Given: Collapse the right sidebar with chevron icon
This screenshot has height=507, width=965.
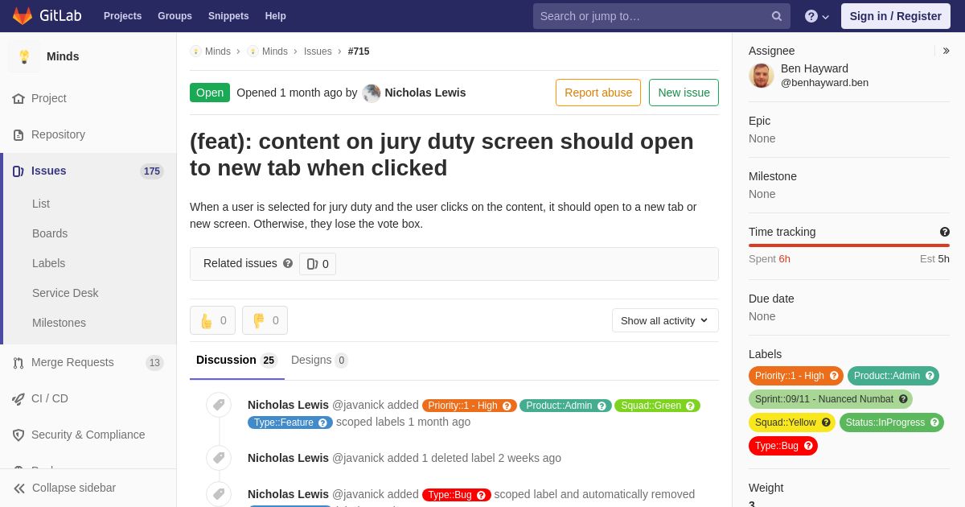Looking at the screenshot, I should point(946,51).
